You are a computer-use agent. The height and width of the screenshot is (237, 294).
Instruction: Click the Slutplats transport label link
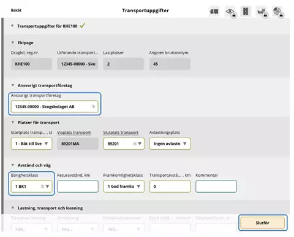[121, 133]
